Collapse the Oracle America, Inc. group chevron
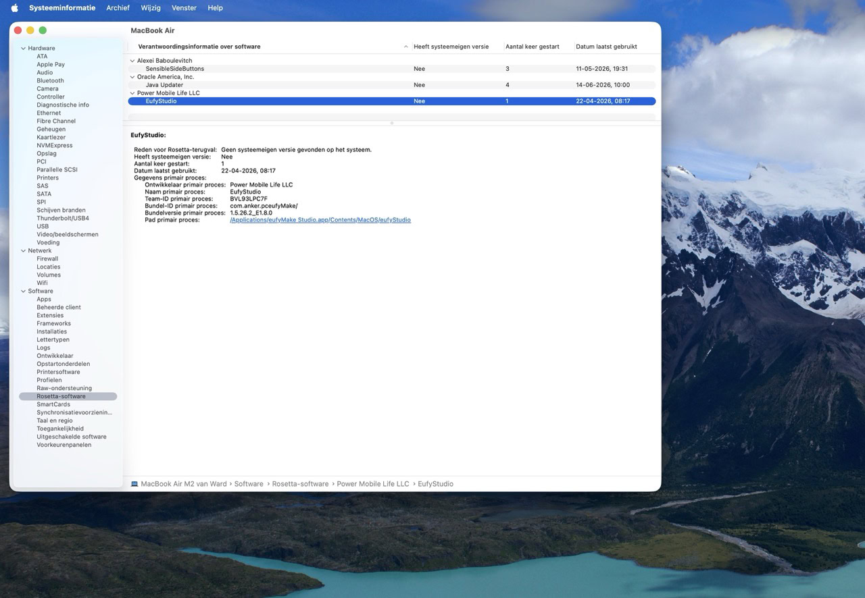The image size is (865, 598). point(132,77)
